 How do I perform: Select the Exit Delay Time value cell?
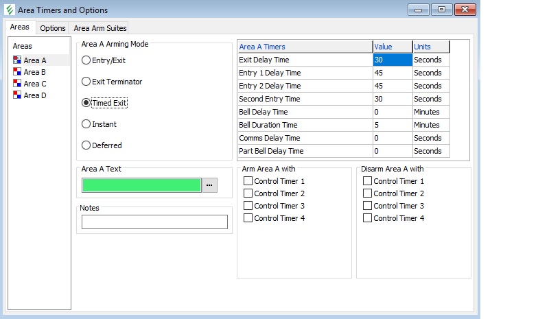393,60
